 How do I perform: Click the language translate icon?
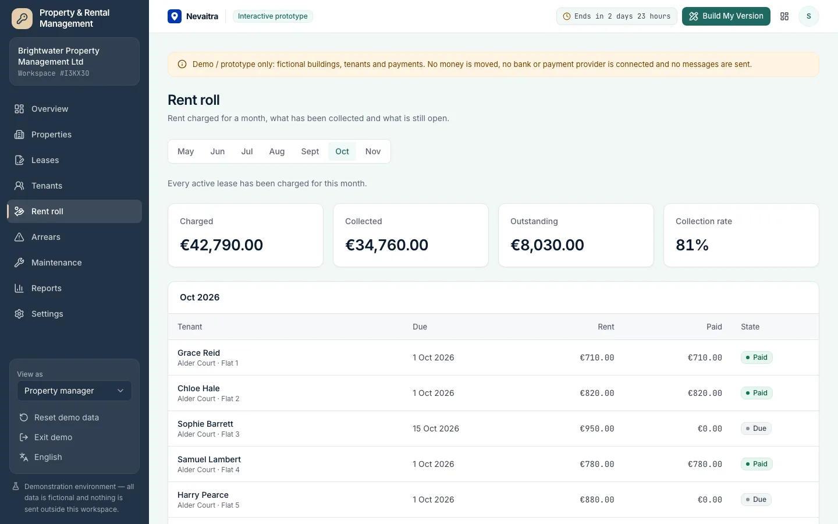pyautogui.click(x=24, y=457)
